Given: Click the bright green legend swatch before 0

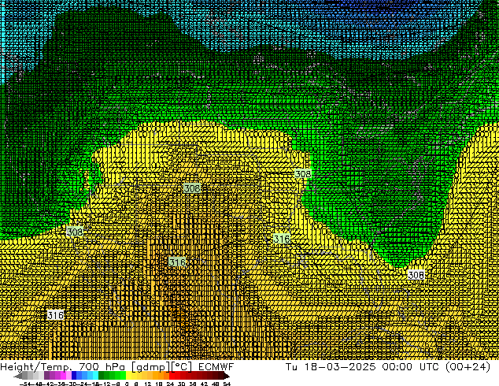Looking at the screenshot, I should pos(123,376).
